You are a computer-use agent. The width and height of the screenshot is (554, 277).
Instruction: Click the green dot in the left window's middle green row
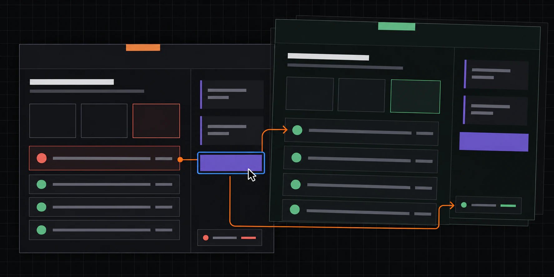click(42, 207)
